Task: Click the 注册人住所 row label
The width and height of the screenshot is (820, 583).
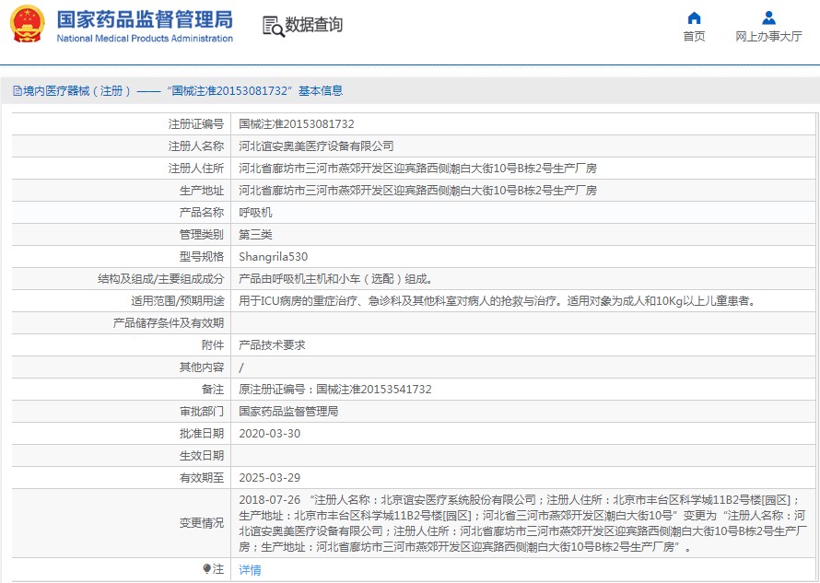Action: pos(196,169)
